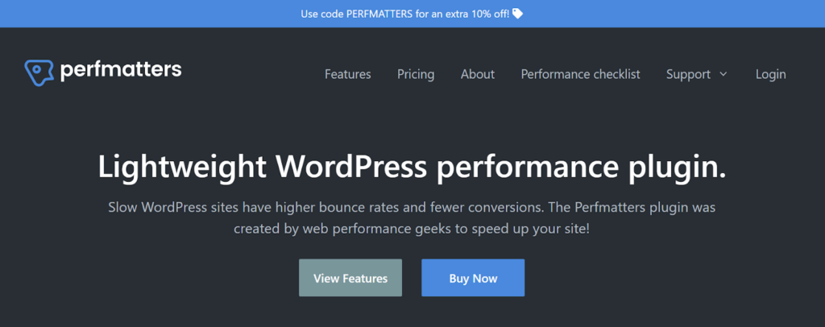This screenshot has width=825, height=327.
Task: Open the Support menu item
Action: click(688, 74)
